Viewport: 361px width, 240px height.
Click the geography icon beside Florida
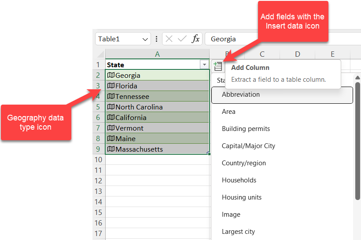pos(111,86)
